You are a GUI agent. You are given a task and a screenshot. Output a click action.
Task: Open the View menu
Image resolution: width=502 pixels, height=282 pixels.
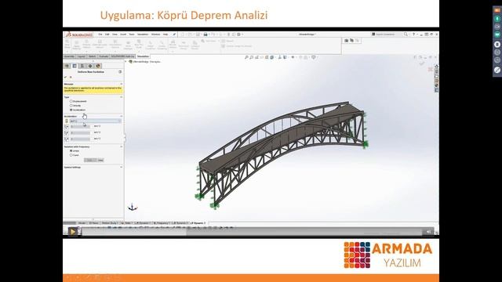pos(115,34)
